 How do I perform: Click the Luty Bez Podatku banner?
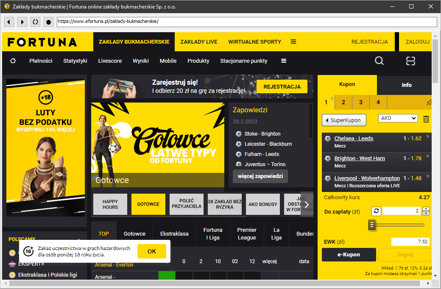click(x=45, y=148)
